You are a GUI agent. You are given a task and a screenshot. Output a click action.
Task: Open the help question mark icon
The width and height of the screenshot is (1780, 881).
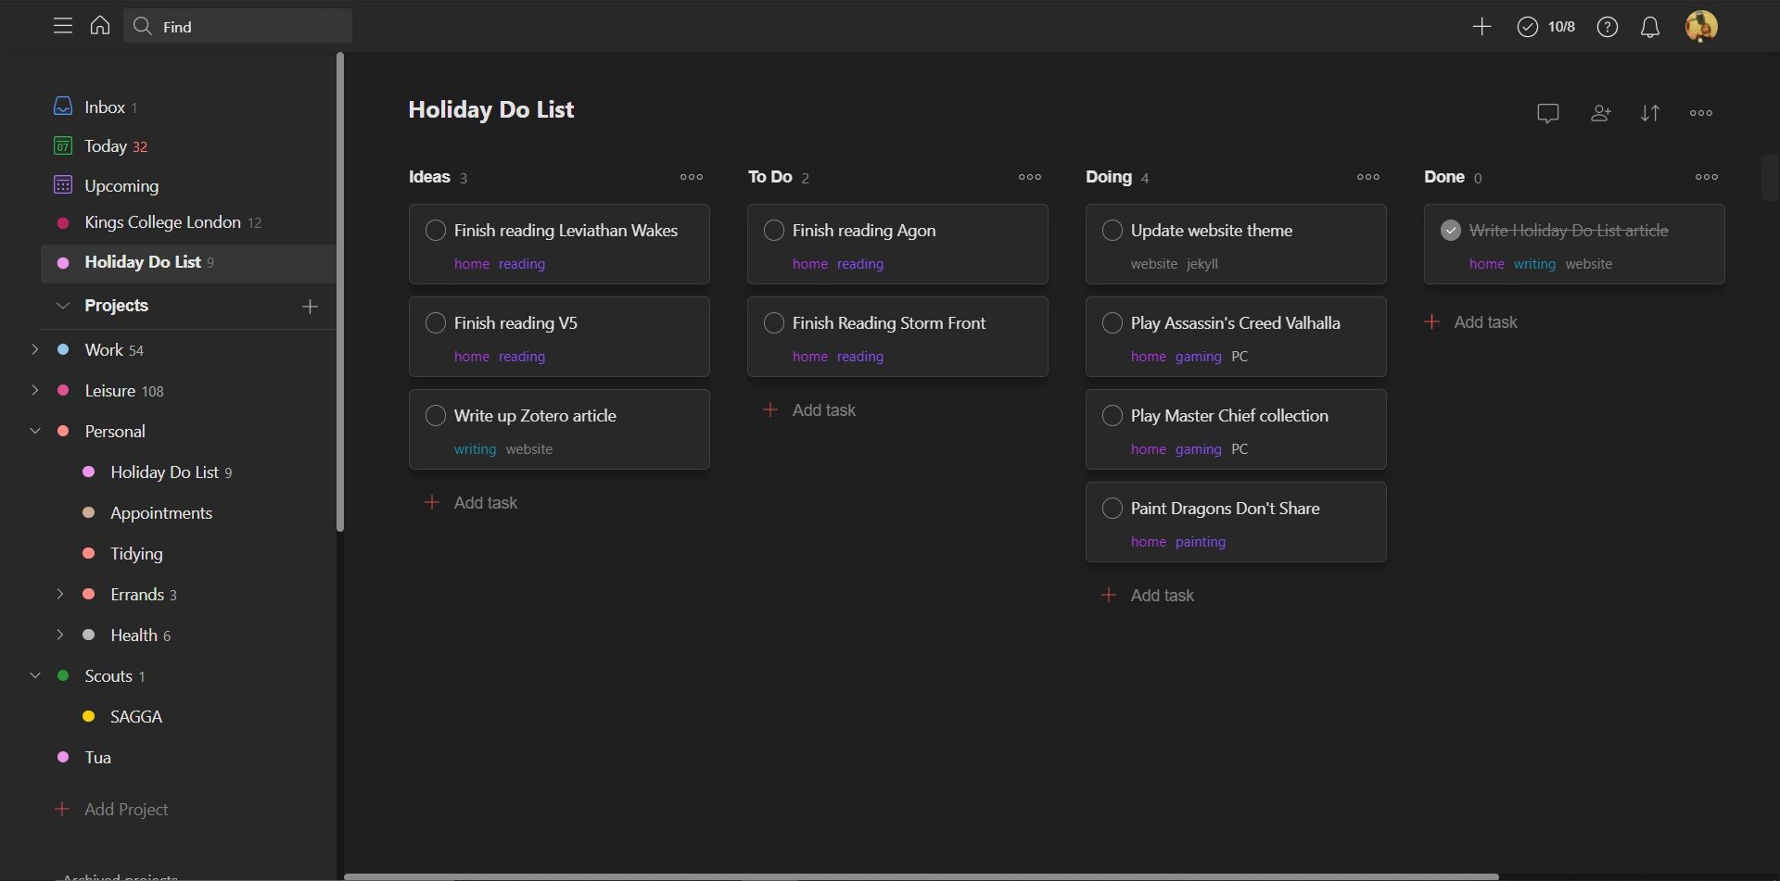point(1608,27)
